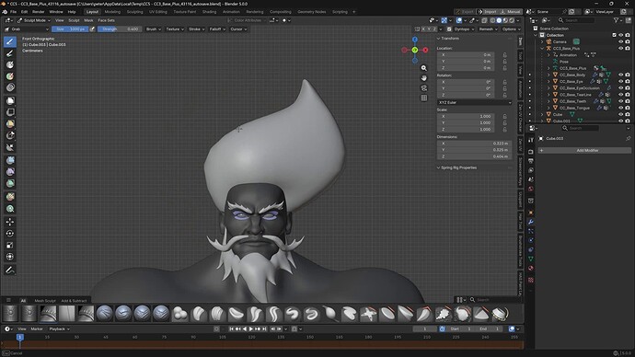Toggle the Collection exclude checkbox
Screen dimensions: 635x357
point(614,35)
